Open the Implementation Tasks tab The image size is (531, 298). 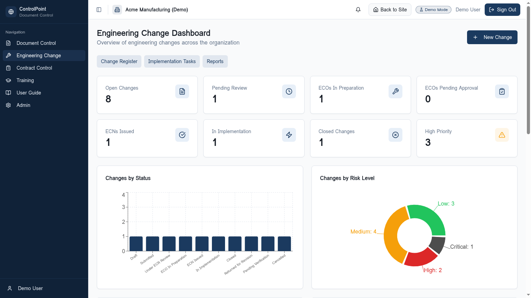(x=172, y=61)
